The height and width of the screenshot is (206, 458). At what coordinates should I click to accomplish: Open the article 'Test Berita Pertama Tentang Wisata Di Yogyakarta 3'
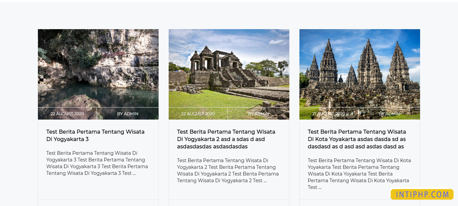tap(95, 135)
